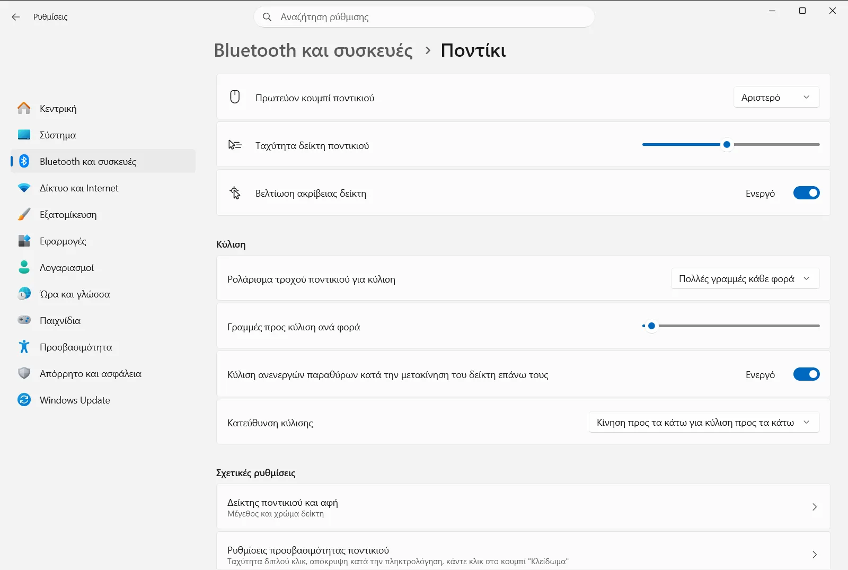Click the Κεντρική home icon
The height and width of the screenshot is (570, 848).
point(24,108)
